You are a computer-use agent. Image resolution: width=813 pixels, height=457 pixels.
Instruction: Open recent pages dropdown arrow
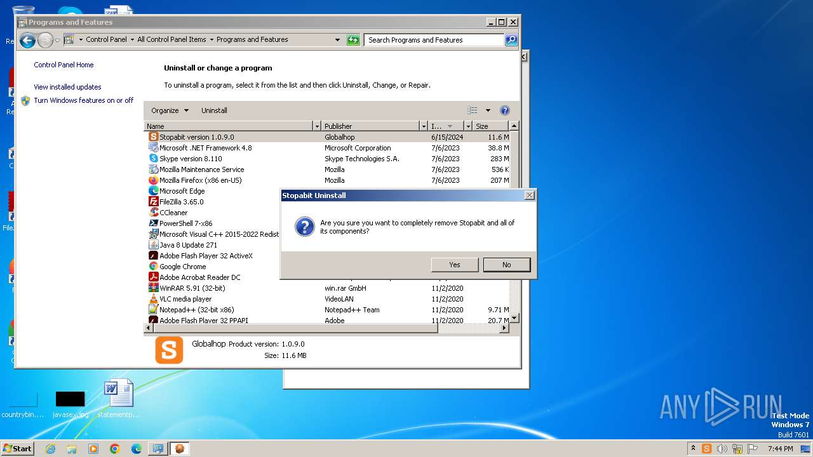(x=57, y=41)
